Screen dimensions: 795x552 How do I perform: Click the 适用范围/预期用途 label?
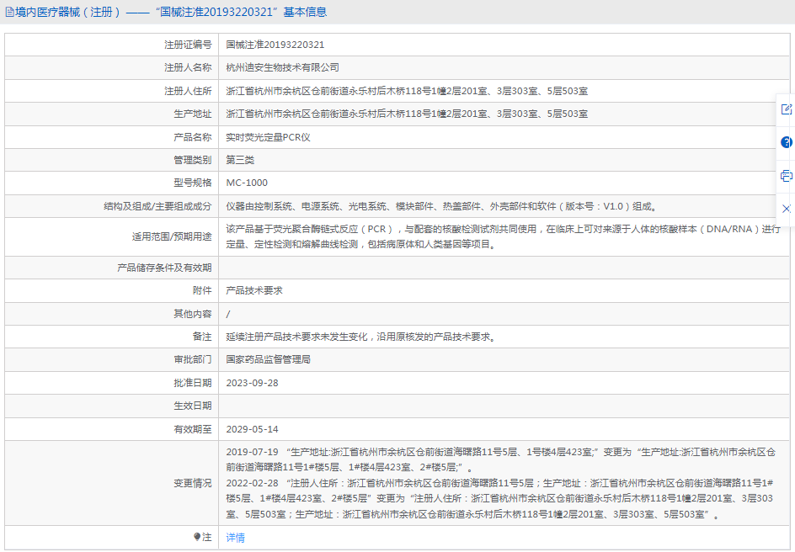pyautogui.click(x=172, y=236)
